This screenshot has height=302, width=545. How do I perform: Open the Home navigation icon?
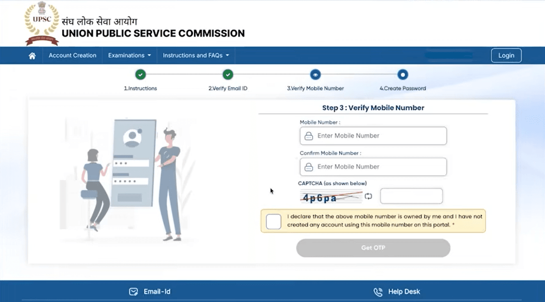click(31, 55)
